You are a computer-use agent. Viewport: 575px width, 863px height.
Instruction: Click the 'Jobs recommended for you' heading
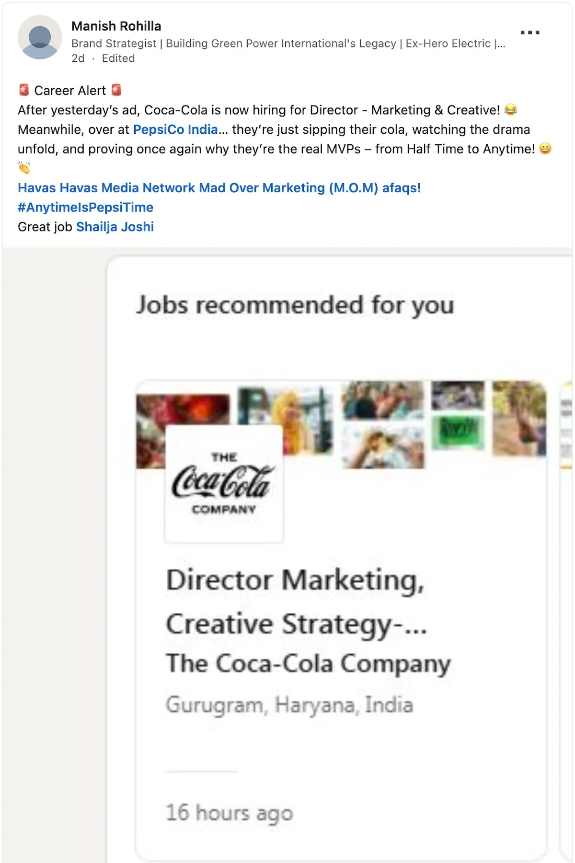pos(295,305)
